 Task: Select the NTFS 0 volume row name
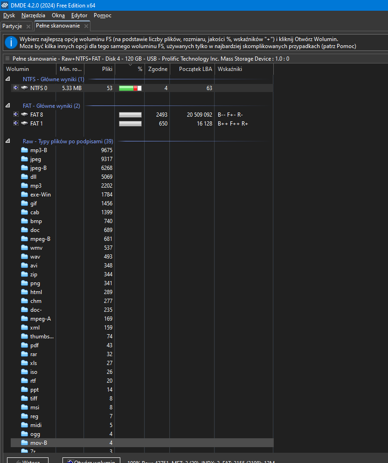(39, 88)
